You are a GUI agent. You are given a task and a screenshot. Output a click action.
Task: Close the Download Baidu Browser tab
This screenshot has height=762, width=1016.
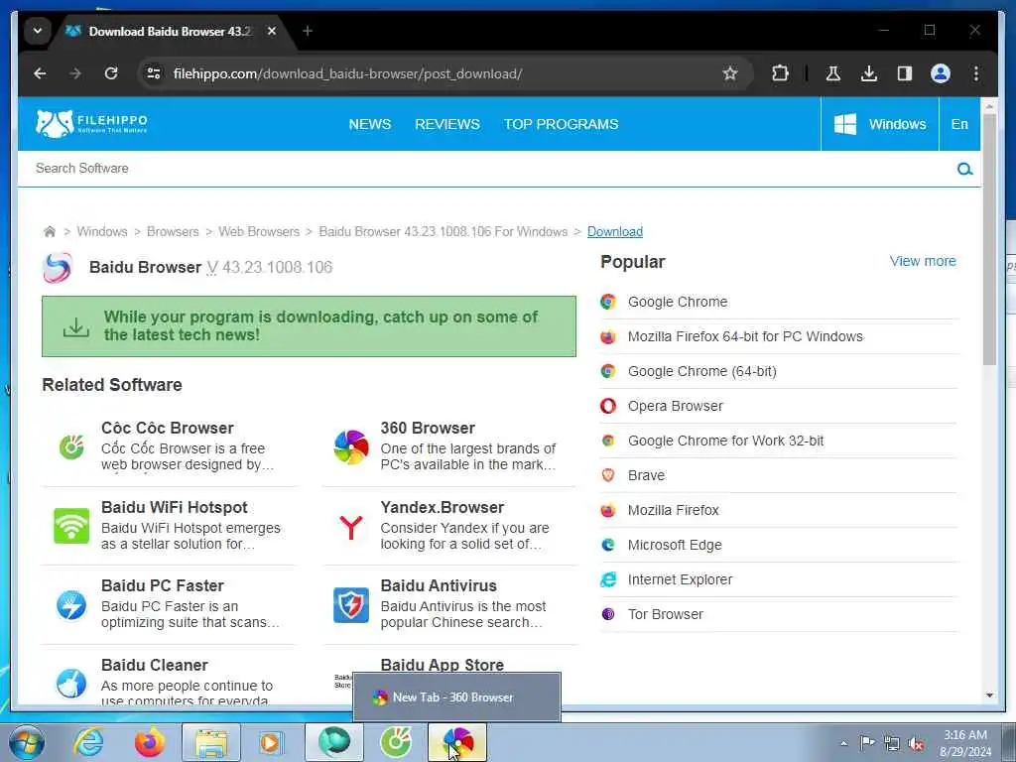tap(272, 31)
